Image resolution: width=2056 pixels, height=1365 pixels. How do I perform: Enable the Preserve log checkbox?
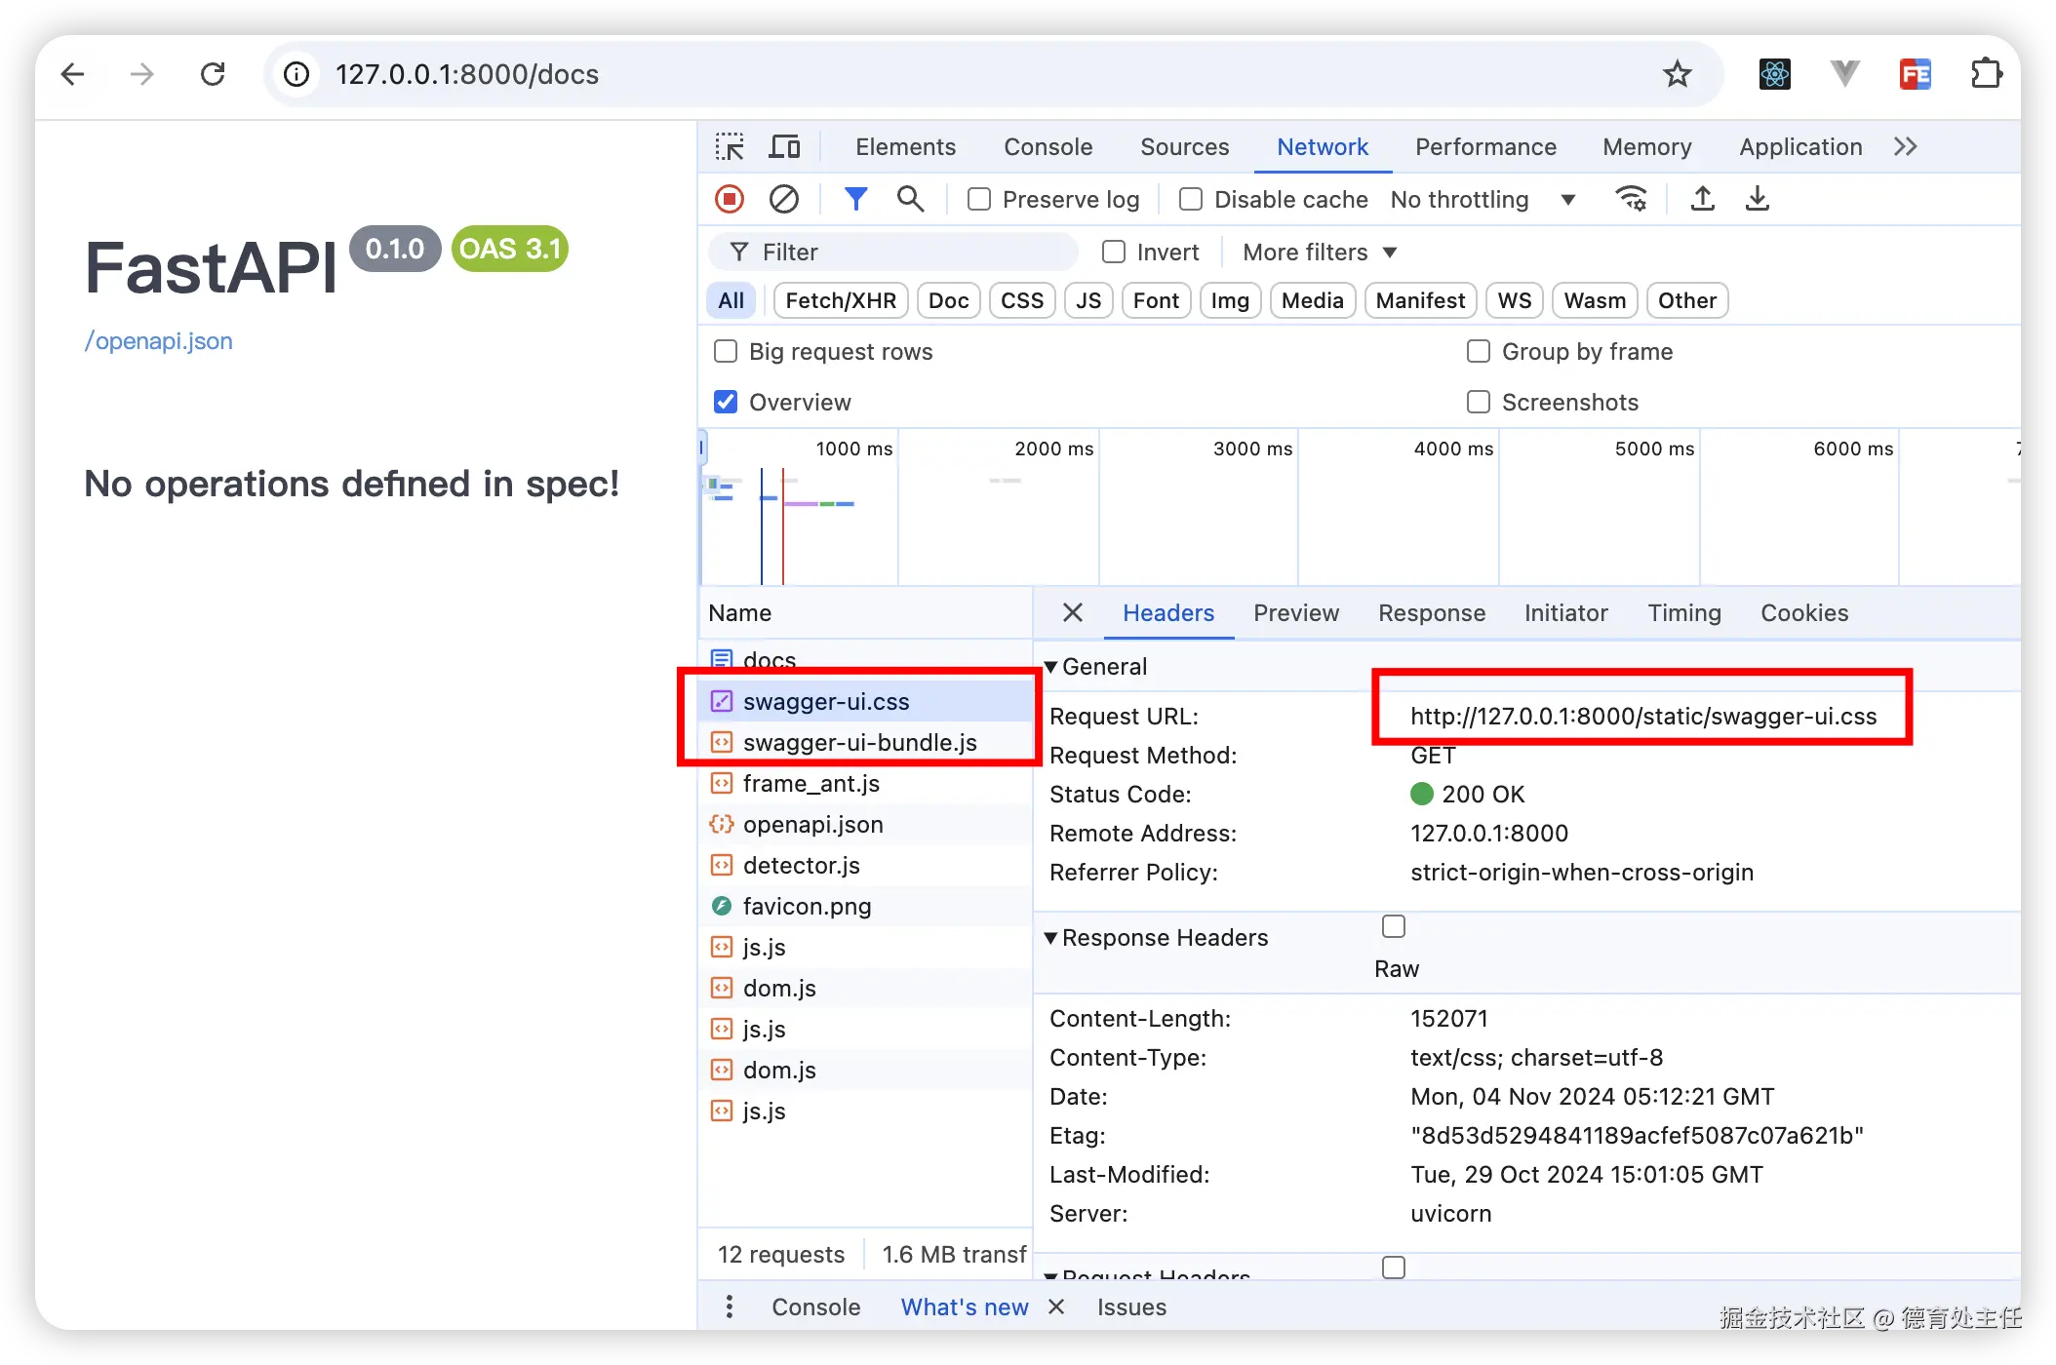pyautogui.click(x=979, y=199)
